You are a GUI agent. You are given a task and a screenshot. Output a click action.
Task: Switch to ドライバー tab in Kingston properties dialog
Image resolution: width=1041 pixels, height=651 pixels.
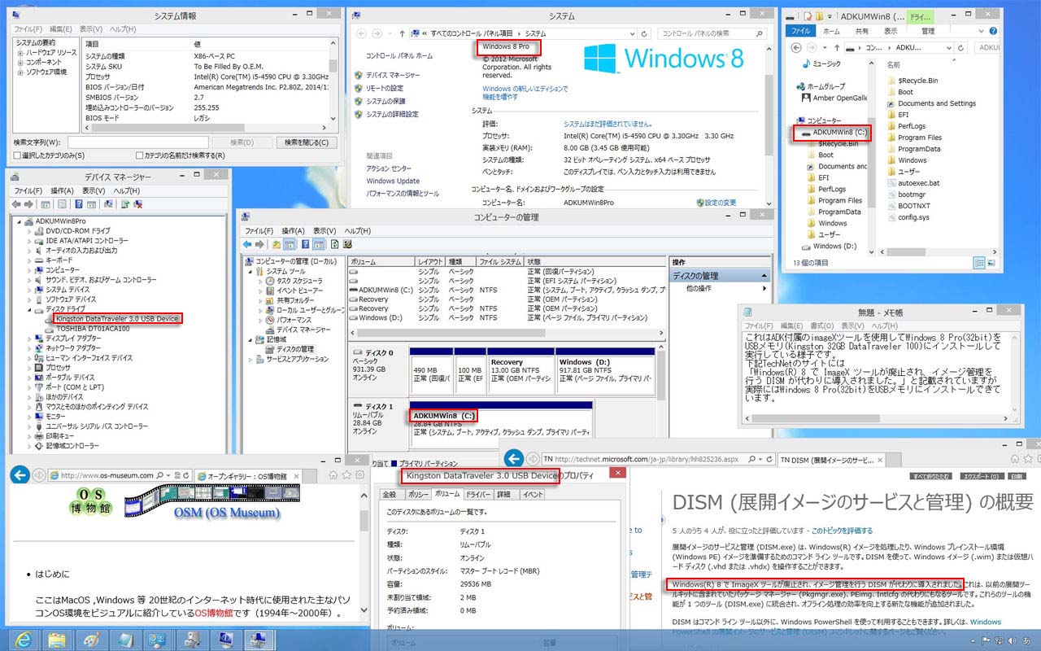(477, 494)
